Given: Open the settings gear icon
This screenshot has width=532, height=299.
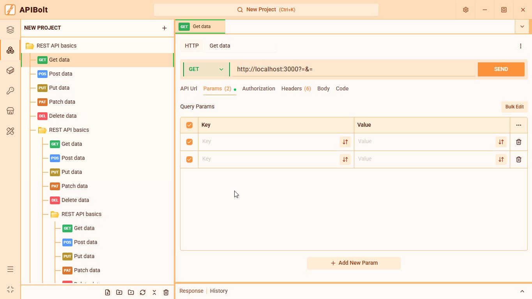Looking at the screenshot, I should [x=466, y=10].
